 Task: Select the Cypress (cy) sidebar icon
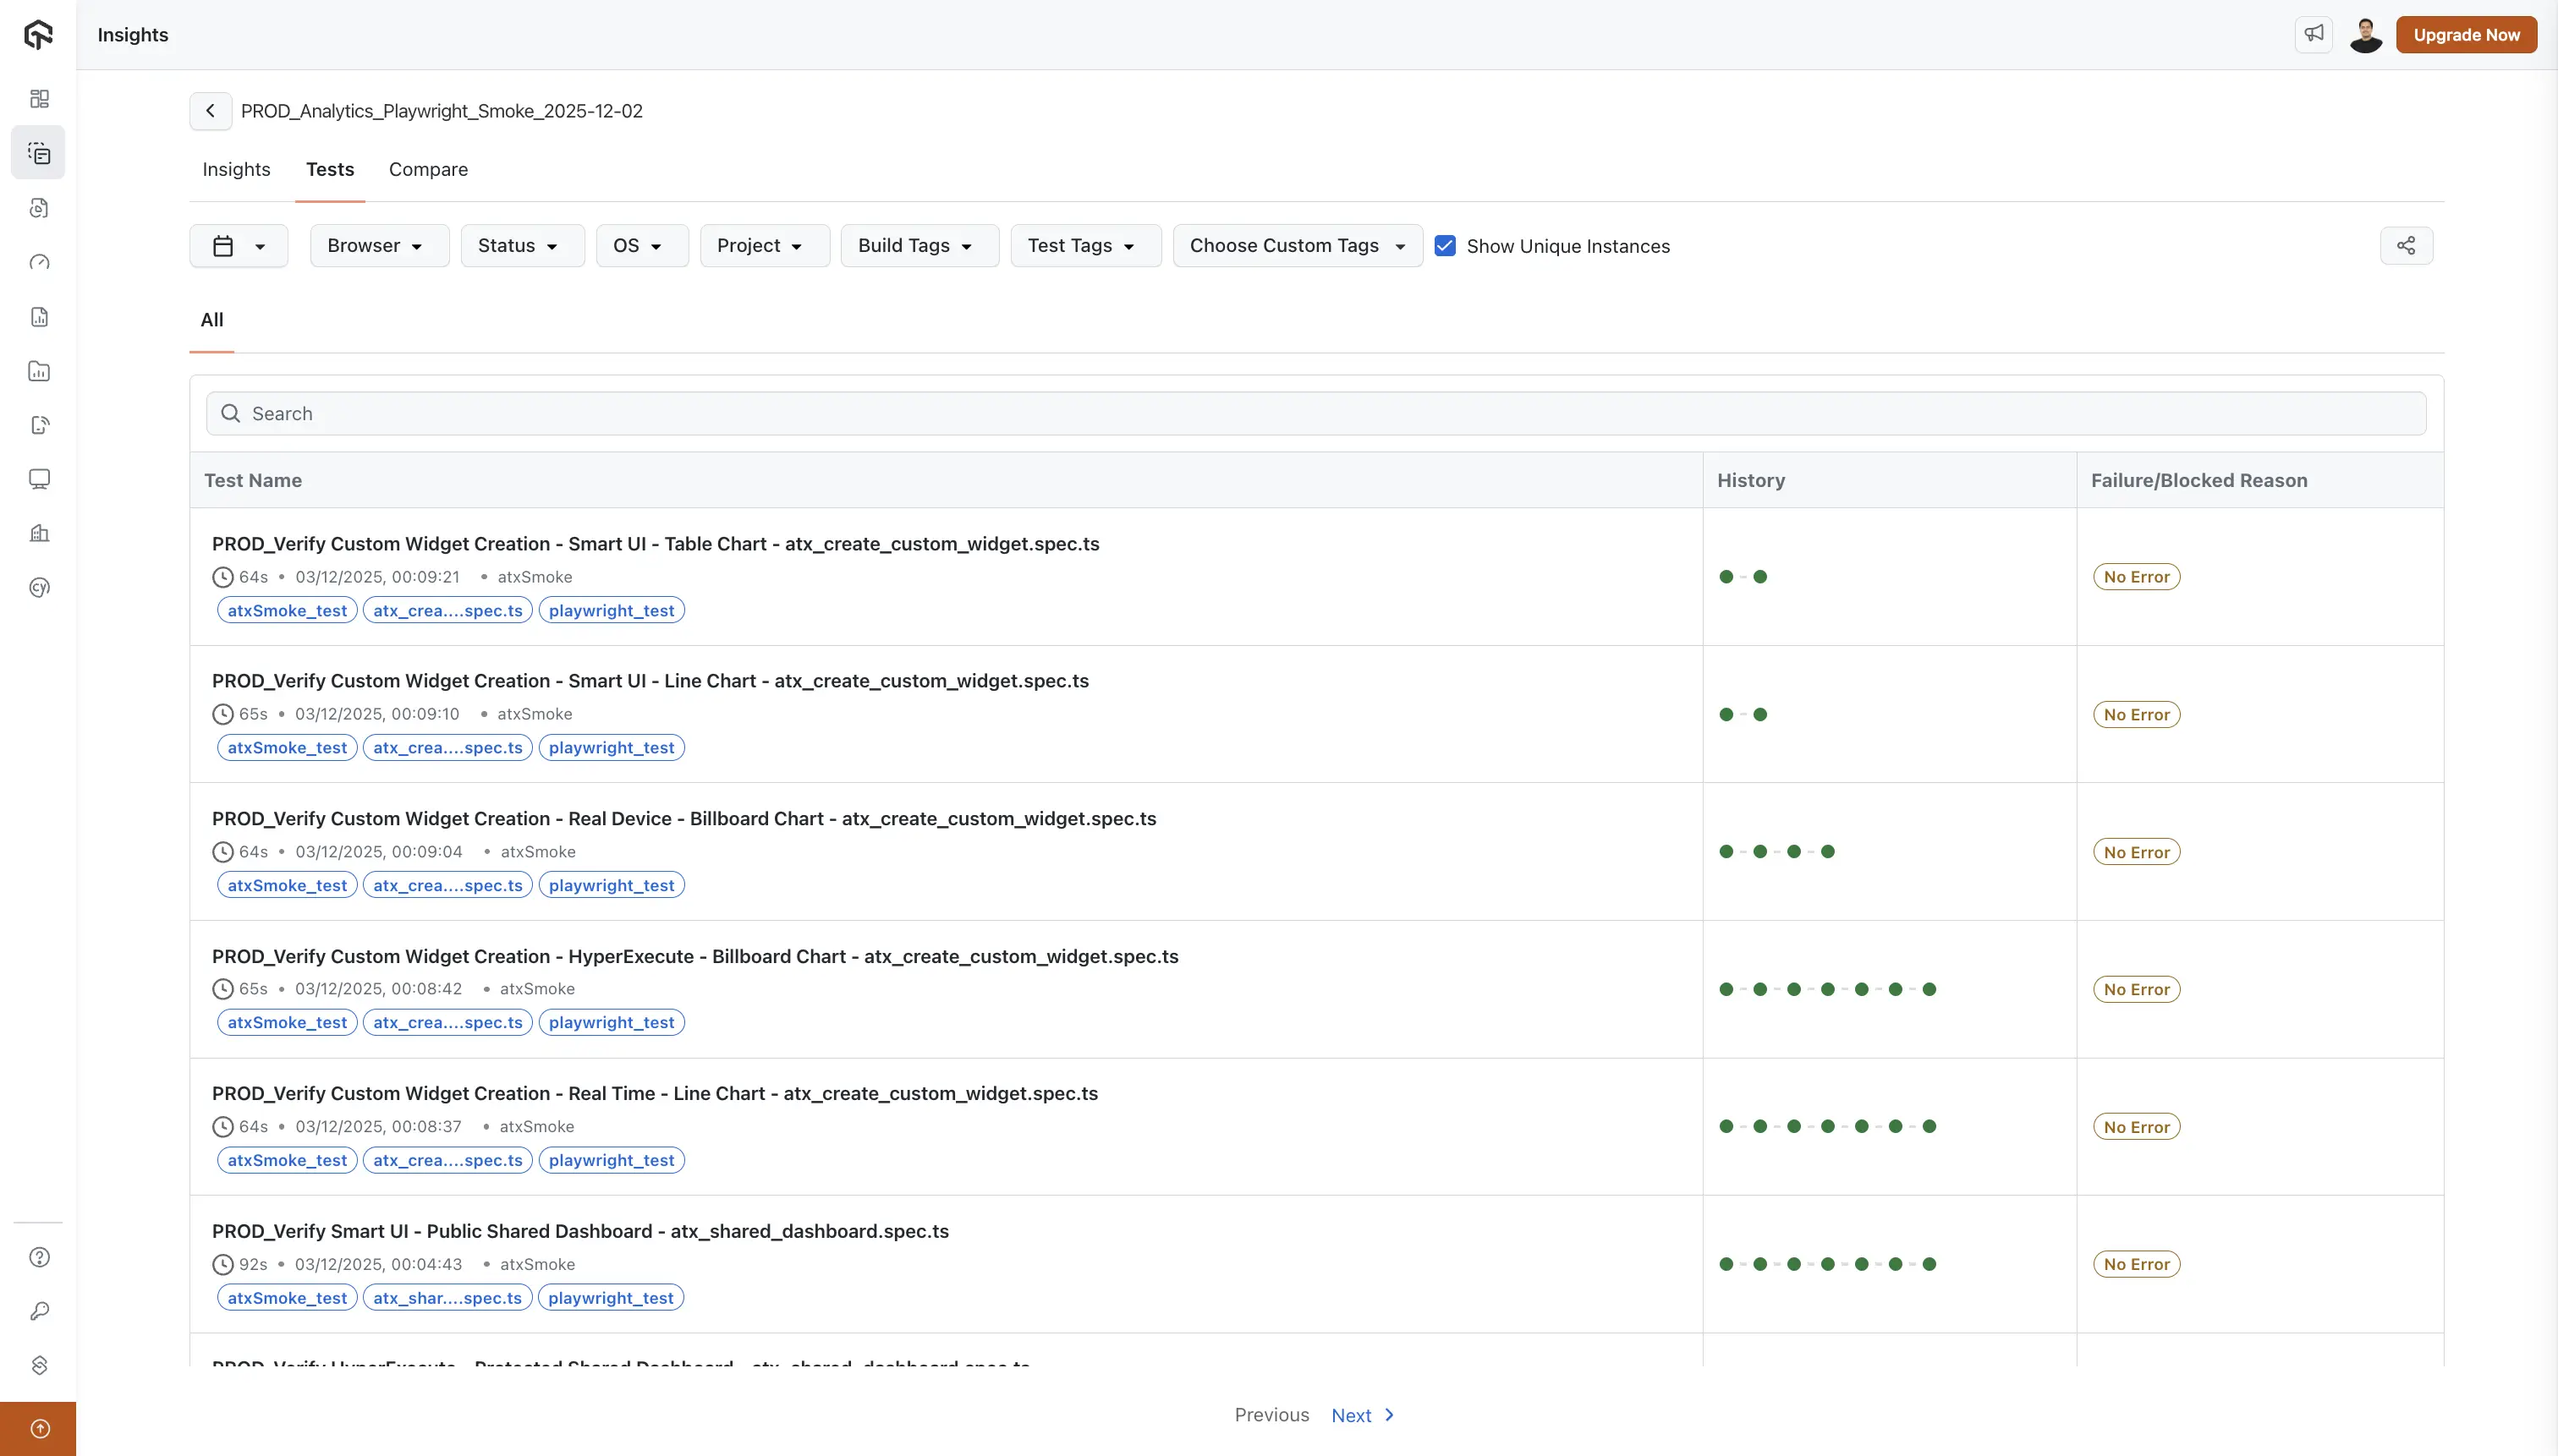[x=39, y=587]
